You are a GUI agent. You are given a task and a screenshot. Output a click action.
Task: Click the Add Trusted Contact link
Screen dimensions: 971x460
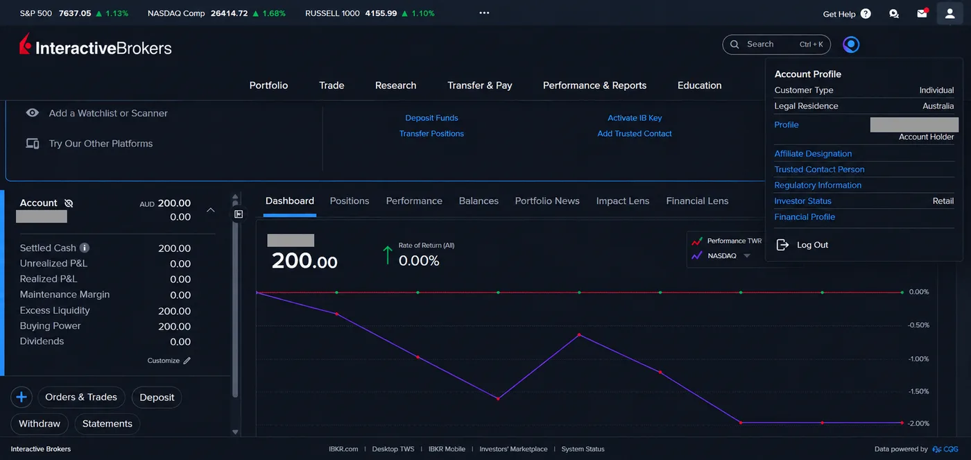coord(635,133)
